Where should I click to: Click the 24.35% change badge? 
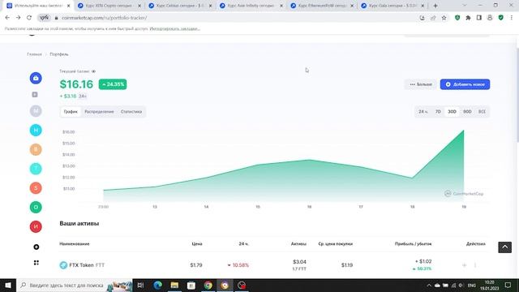(x=113, y=84)
